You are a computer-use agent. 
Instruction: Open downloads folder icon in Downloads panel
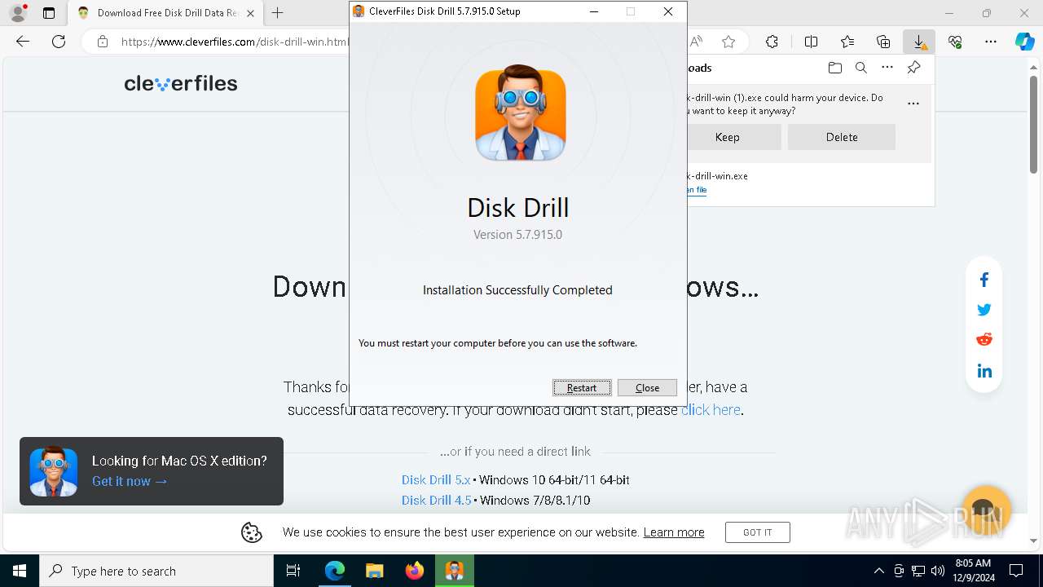pos(834,68)
